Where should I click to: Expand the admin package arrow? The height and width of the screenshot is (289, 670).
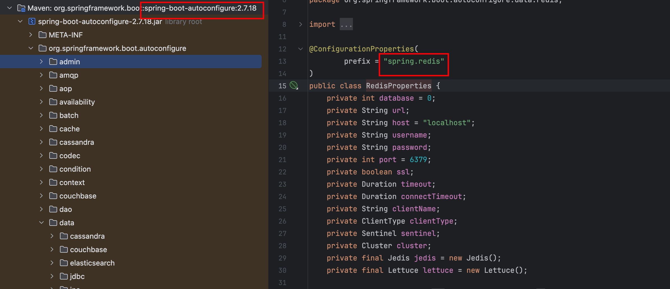coord(41,62)
